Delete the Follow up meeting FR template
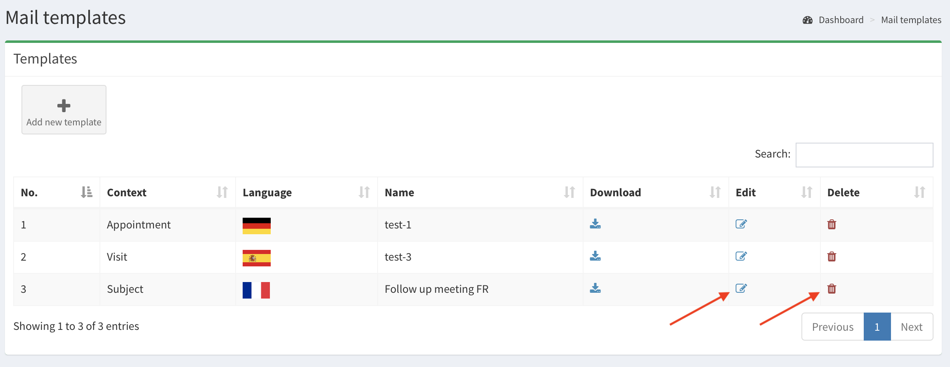Screen dimensions: 950x367 tap(832, 289)
